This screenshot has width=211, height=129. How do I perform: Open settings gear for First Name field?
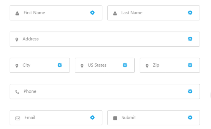[92, 13]
